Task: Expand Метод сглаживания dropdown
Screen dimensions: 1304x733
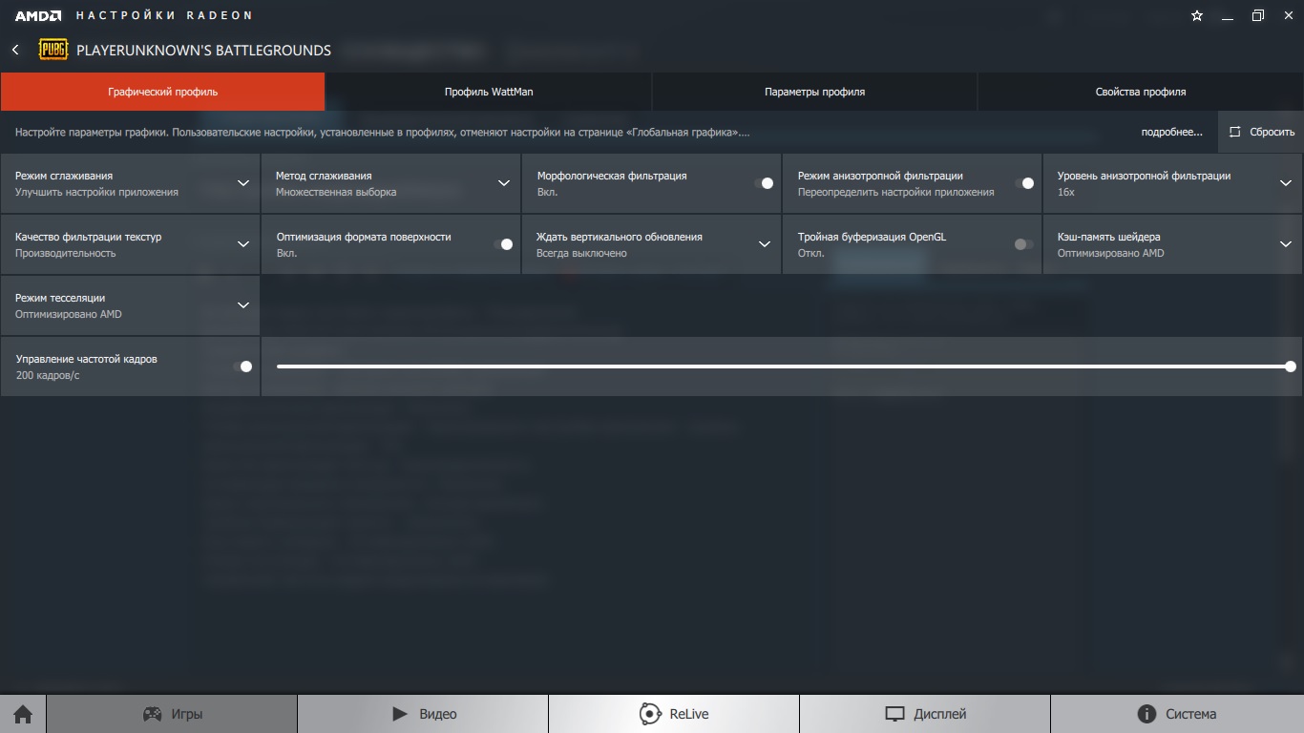Action: coord(504,183)
